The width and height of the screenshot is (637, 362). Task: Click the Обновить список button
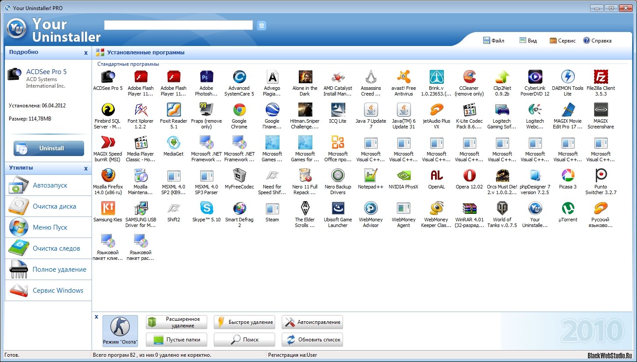[x=312, y=340]
